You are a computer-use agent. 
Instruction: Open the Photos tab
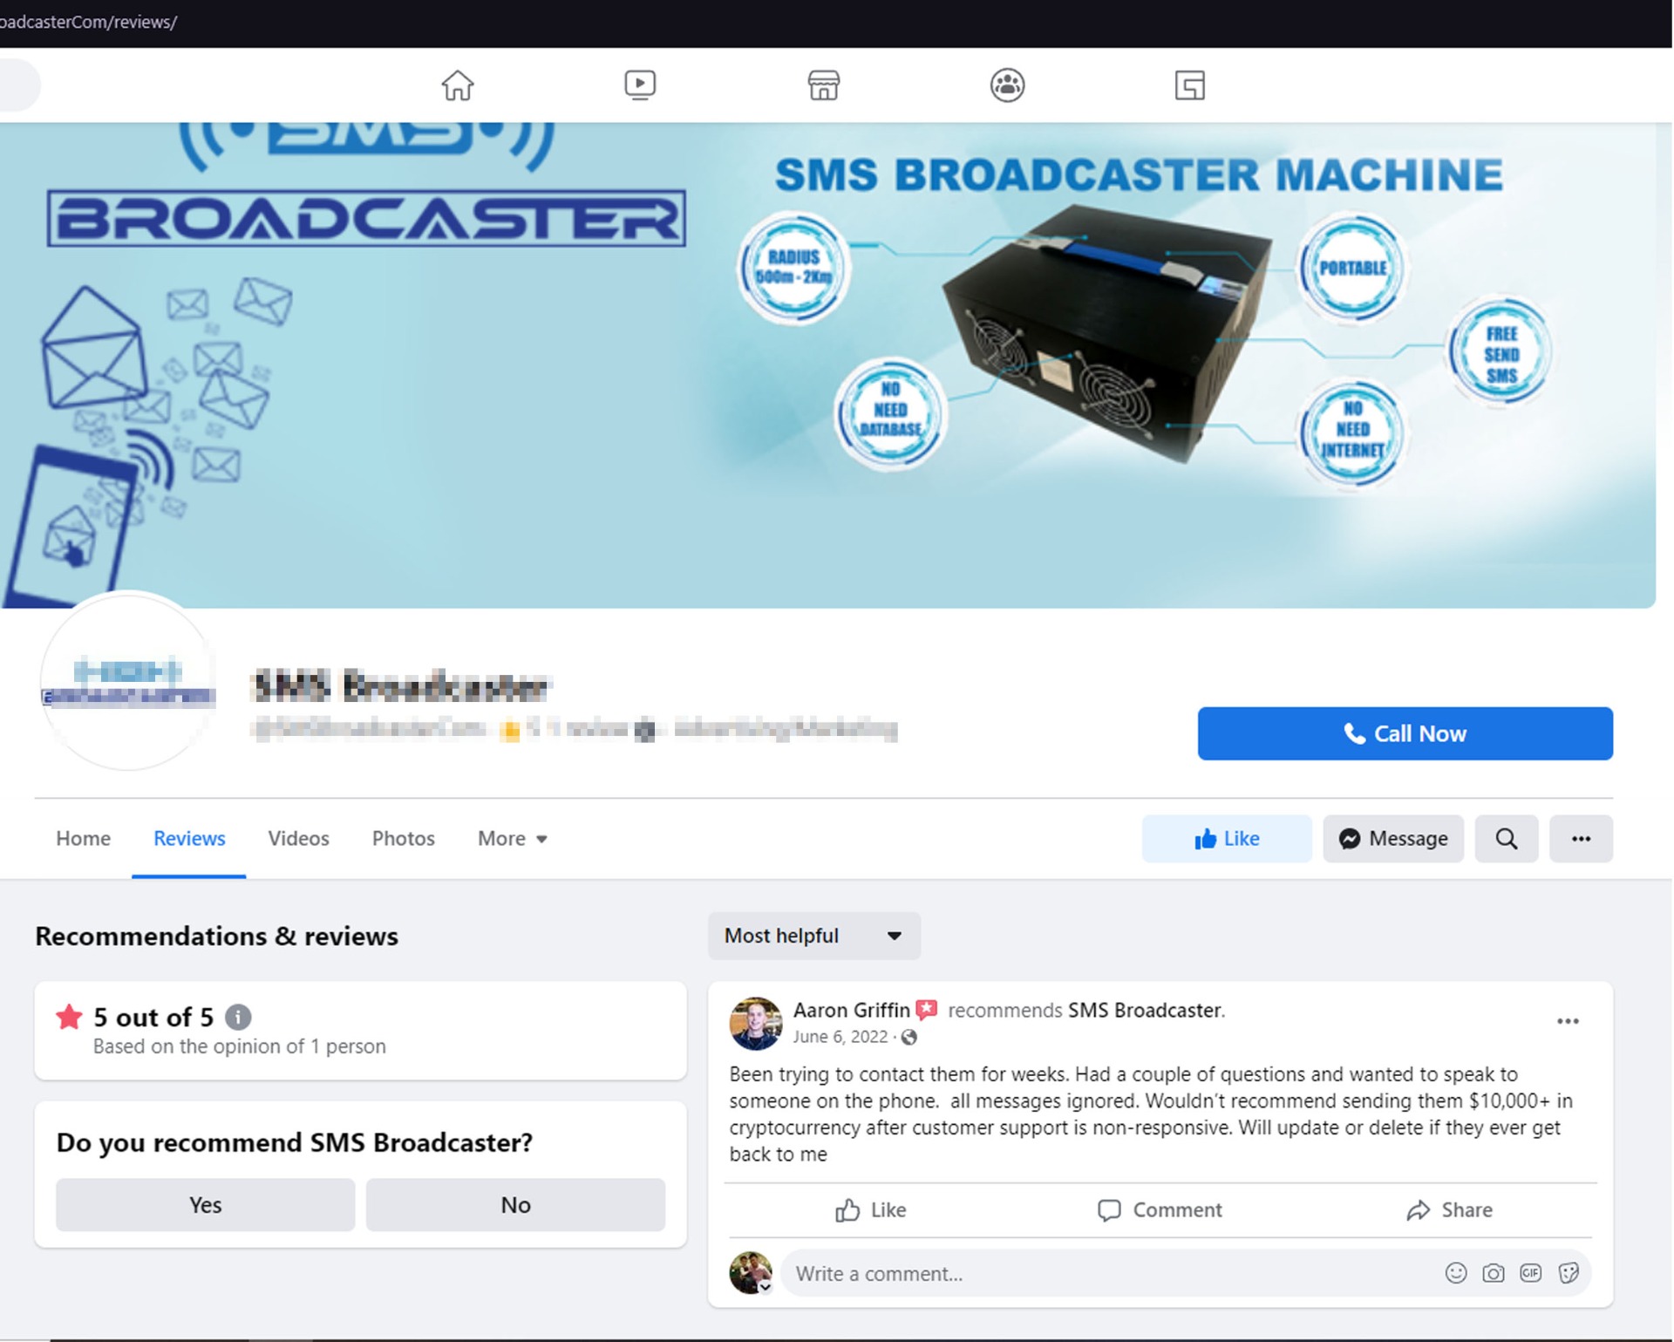[403, 838]
